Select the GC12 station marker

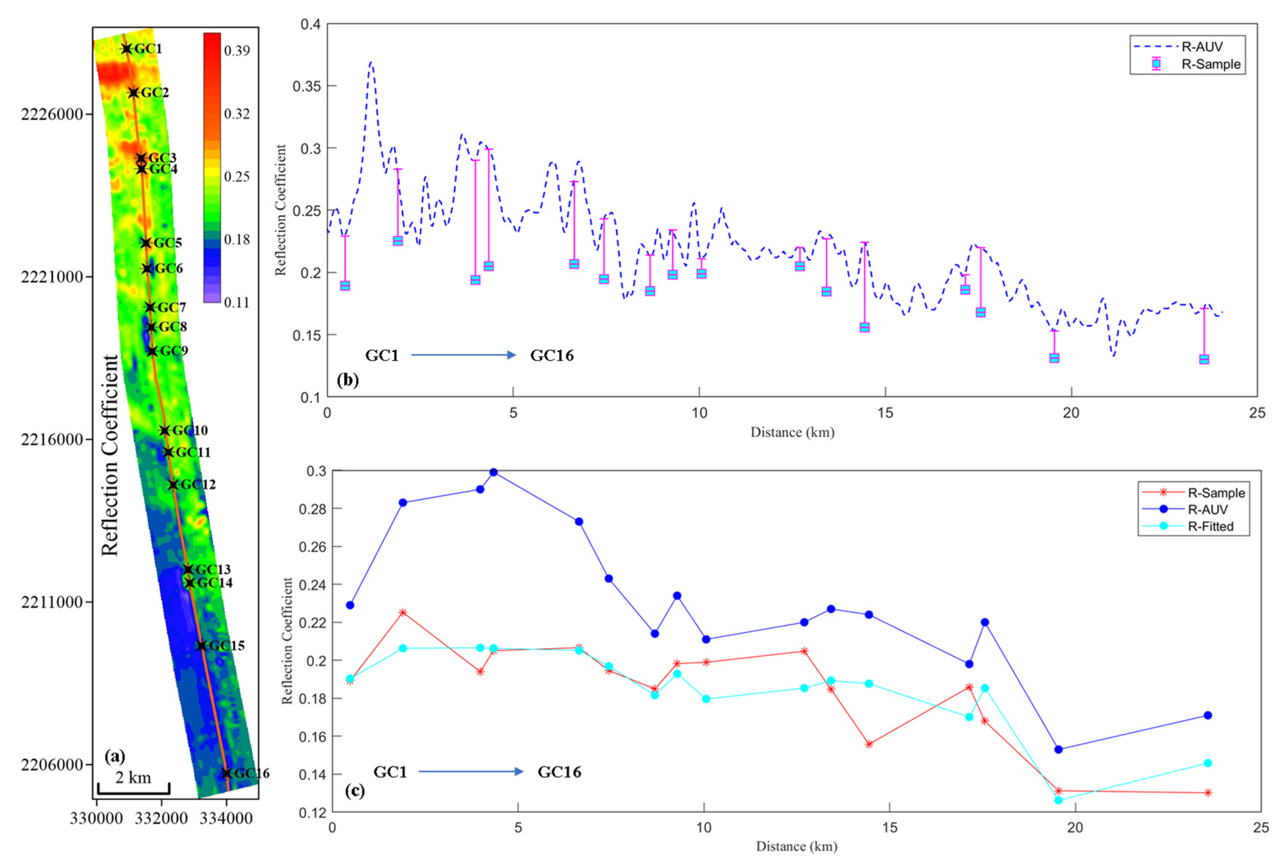tap(173, 484)
